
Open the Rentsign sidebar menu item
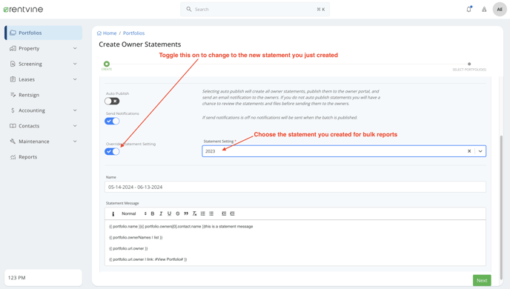coord(43,95)
